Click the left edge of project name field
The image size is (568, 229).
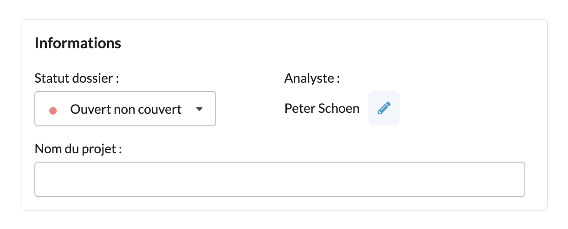pyautogui.click(x=42, y=179)
